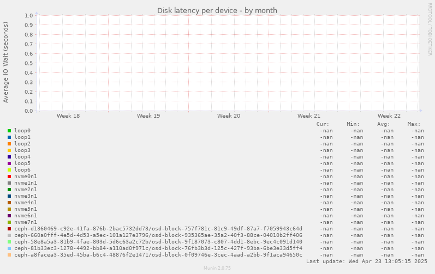The image size is (435, 274).
Task: Click the nvme1n1 legend label
Action: [x=26, y=183]
